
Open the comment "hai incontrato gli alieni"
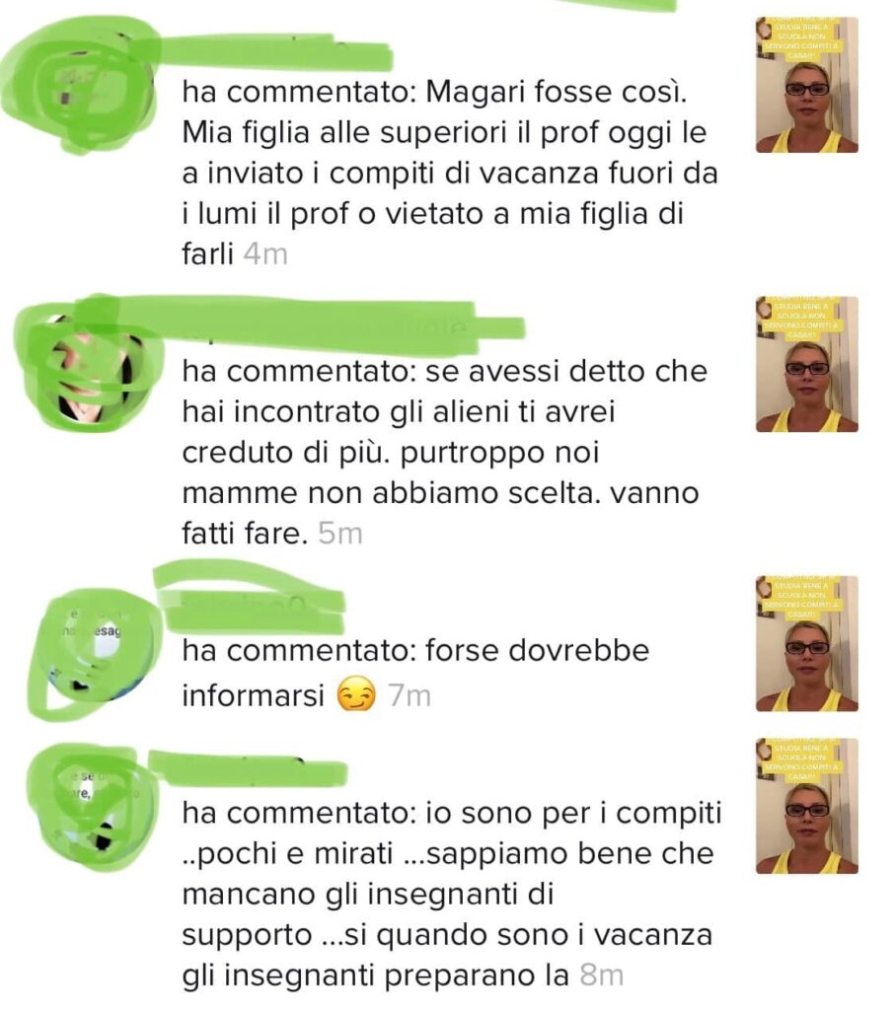tap(445, 452)
